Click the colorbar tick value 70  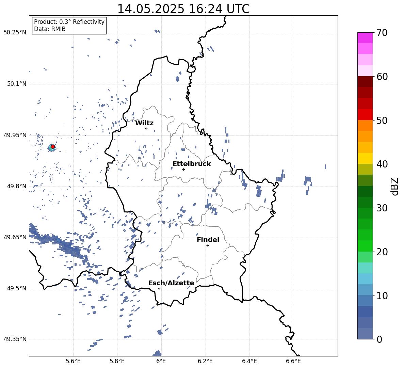point(382,33)
